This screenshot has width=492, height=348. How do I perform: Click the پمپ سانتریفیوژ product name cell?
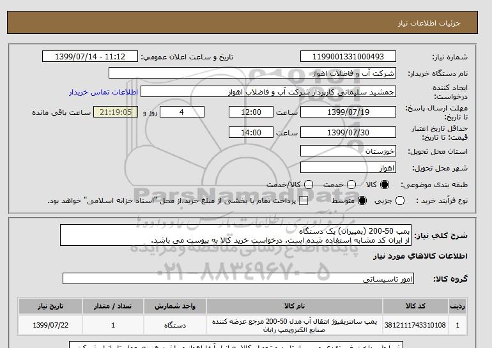click(295, 325)
